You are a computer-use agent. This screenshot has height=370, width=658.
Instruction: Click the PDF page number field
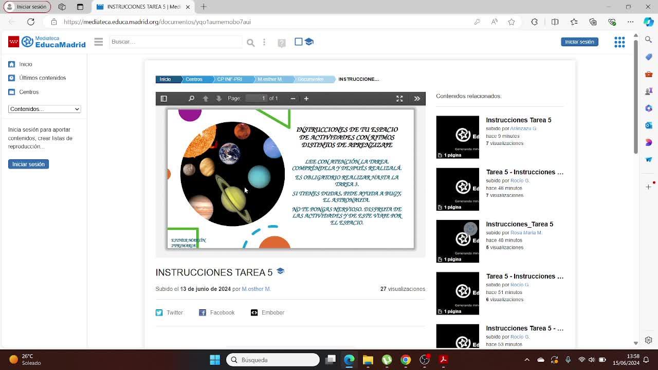point(256,98)
